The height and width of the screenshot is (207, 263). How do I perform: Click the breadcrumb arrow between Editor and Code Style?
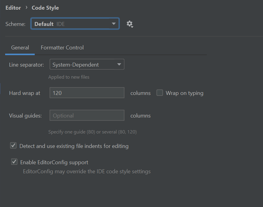(27, 8)
